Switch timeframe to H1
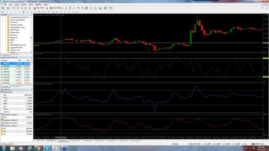 61,12
